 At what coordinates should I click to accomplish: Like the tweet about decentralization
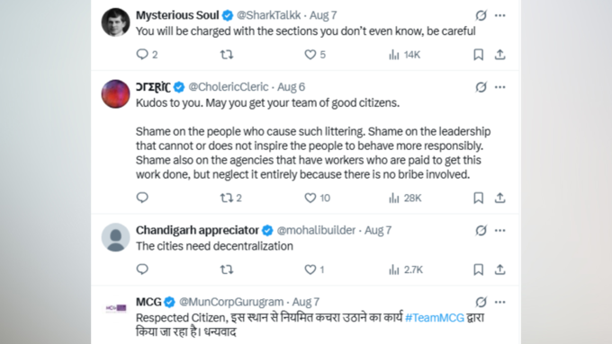point(310,269)
